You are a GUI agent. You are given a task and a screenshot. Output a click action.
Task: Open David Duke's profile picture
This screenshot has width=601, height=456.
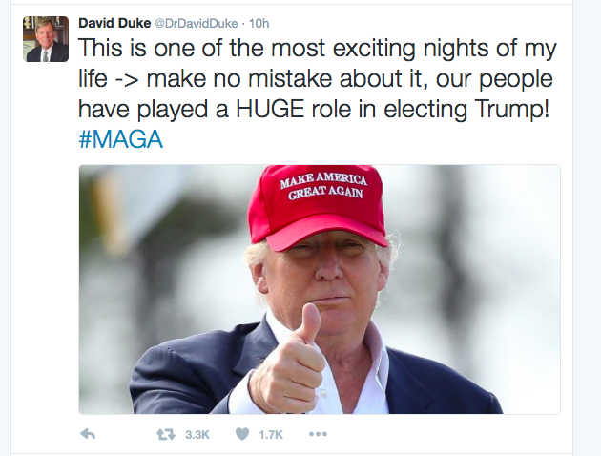click(46, 39)
